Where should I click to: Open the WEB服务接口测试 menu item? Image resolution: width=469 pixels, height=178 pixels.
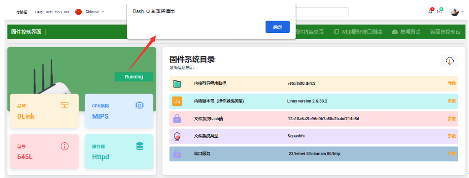pyautogui.click(x=358, y=32)
